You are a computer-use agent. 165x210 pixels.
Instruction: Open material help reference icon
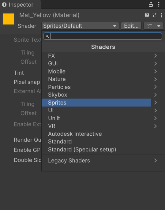(x=147, y=15)
